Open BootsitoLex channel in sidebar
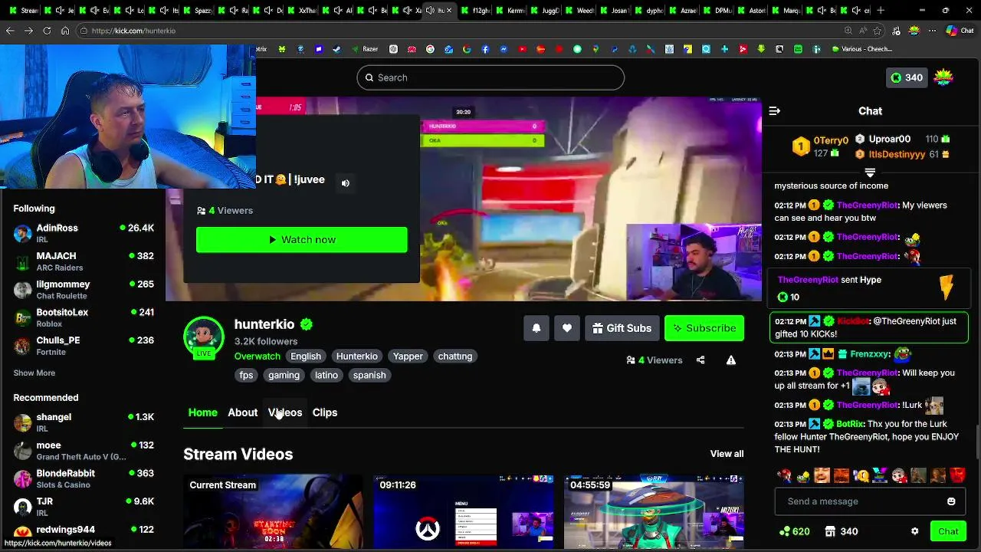This screenshot has height=552, width=981. [84, 317]
